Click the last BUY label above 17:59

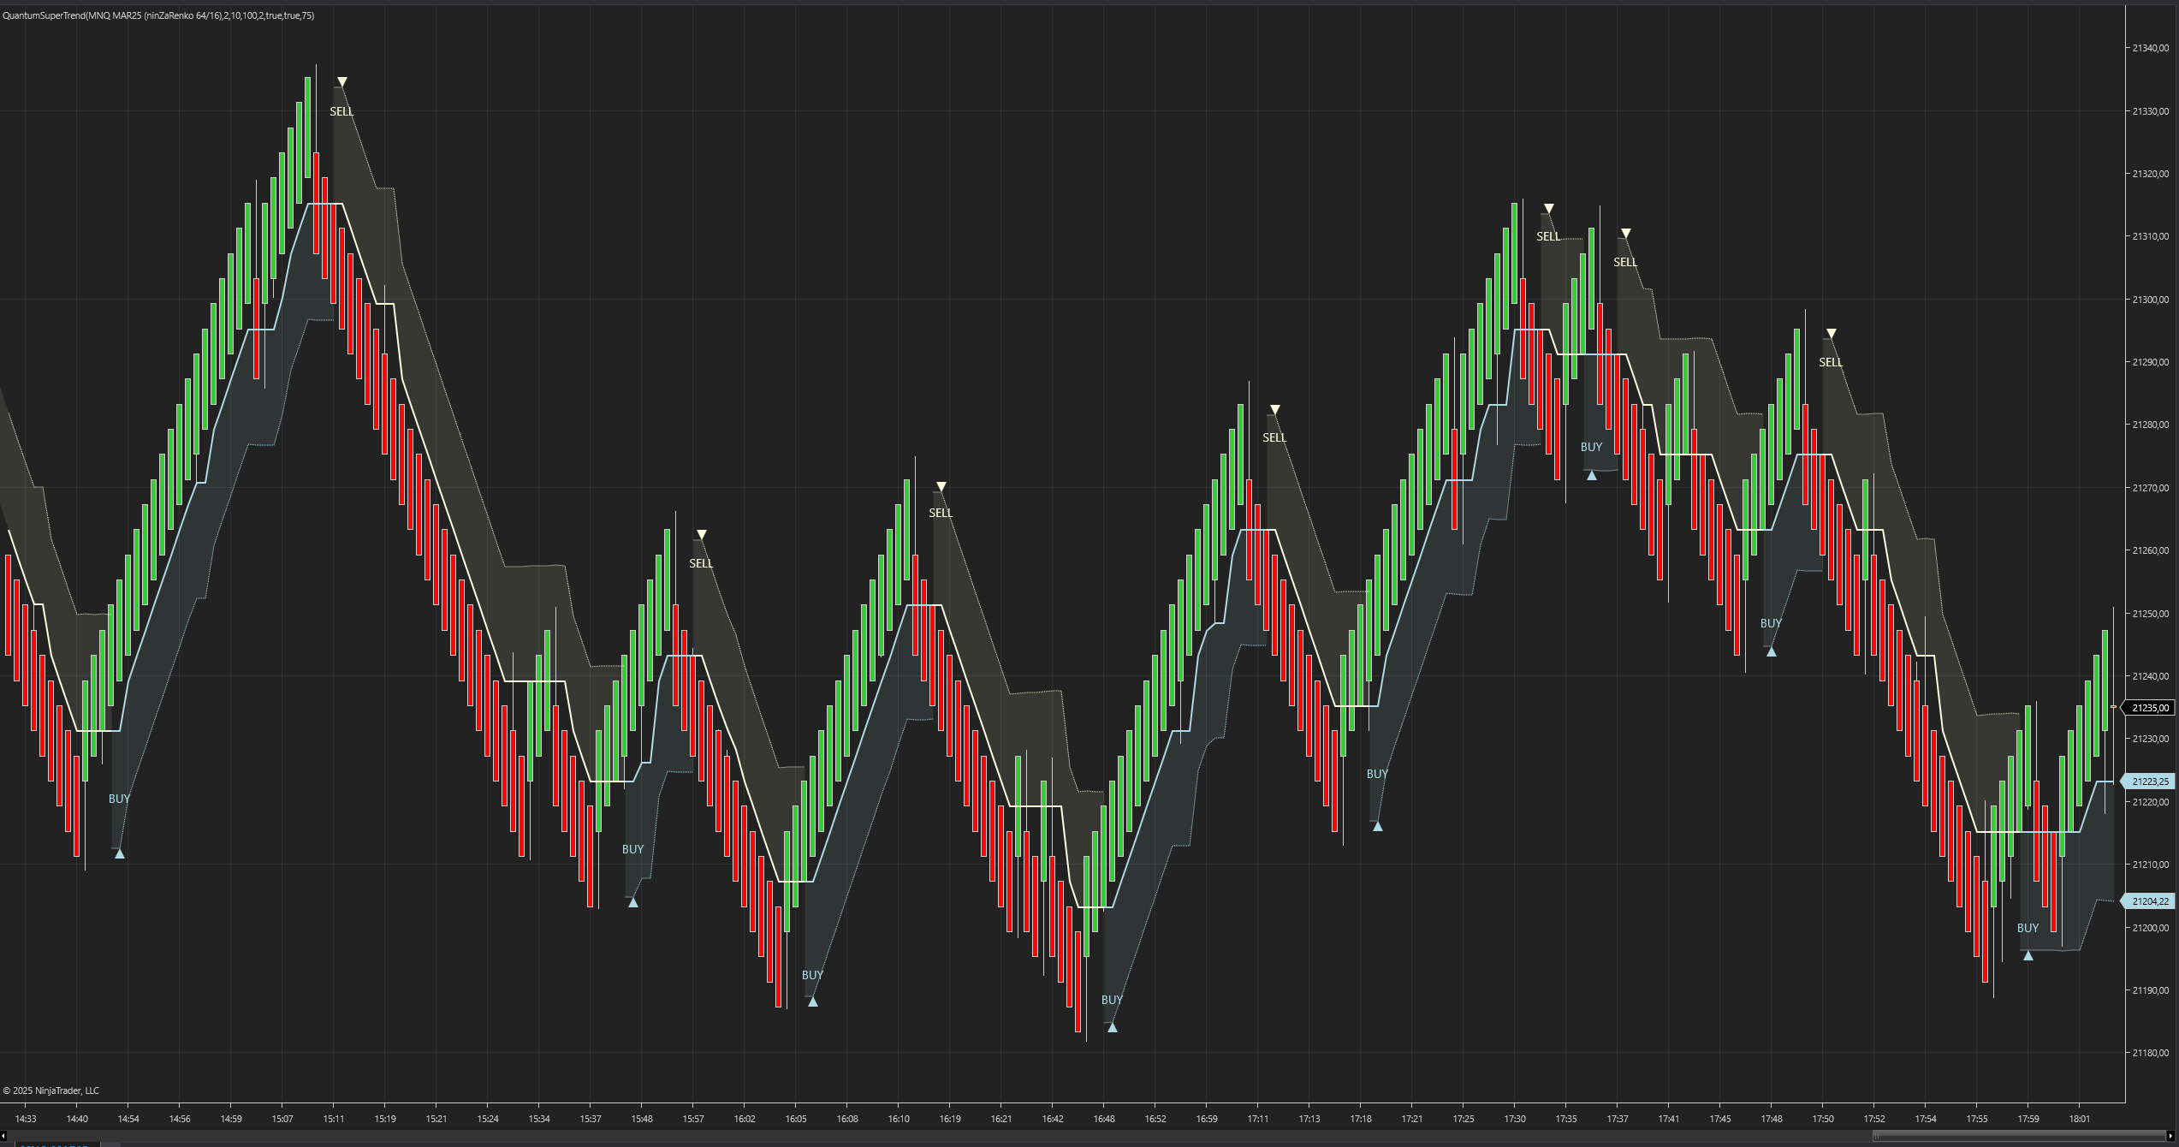point(2028,928)
